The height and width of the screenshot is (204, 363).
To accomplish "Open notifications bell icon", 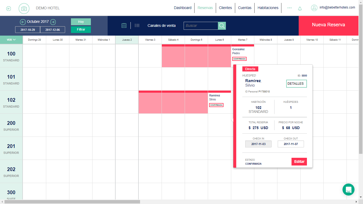I will click(300, 8).
